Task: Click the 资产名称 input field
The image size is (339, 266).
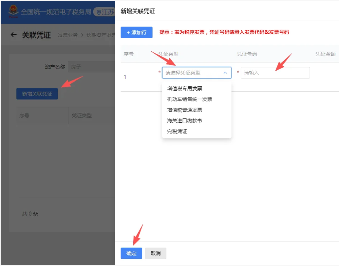Action: point(91,66)
